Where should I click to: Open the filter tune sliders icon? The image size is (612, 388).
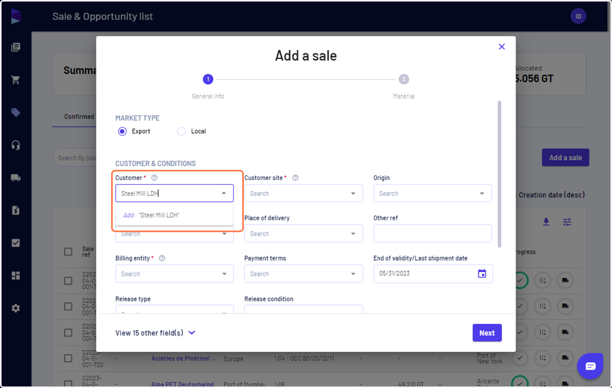[x=567, y=222]
